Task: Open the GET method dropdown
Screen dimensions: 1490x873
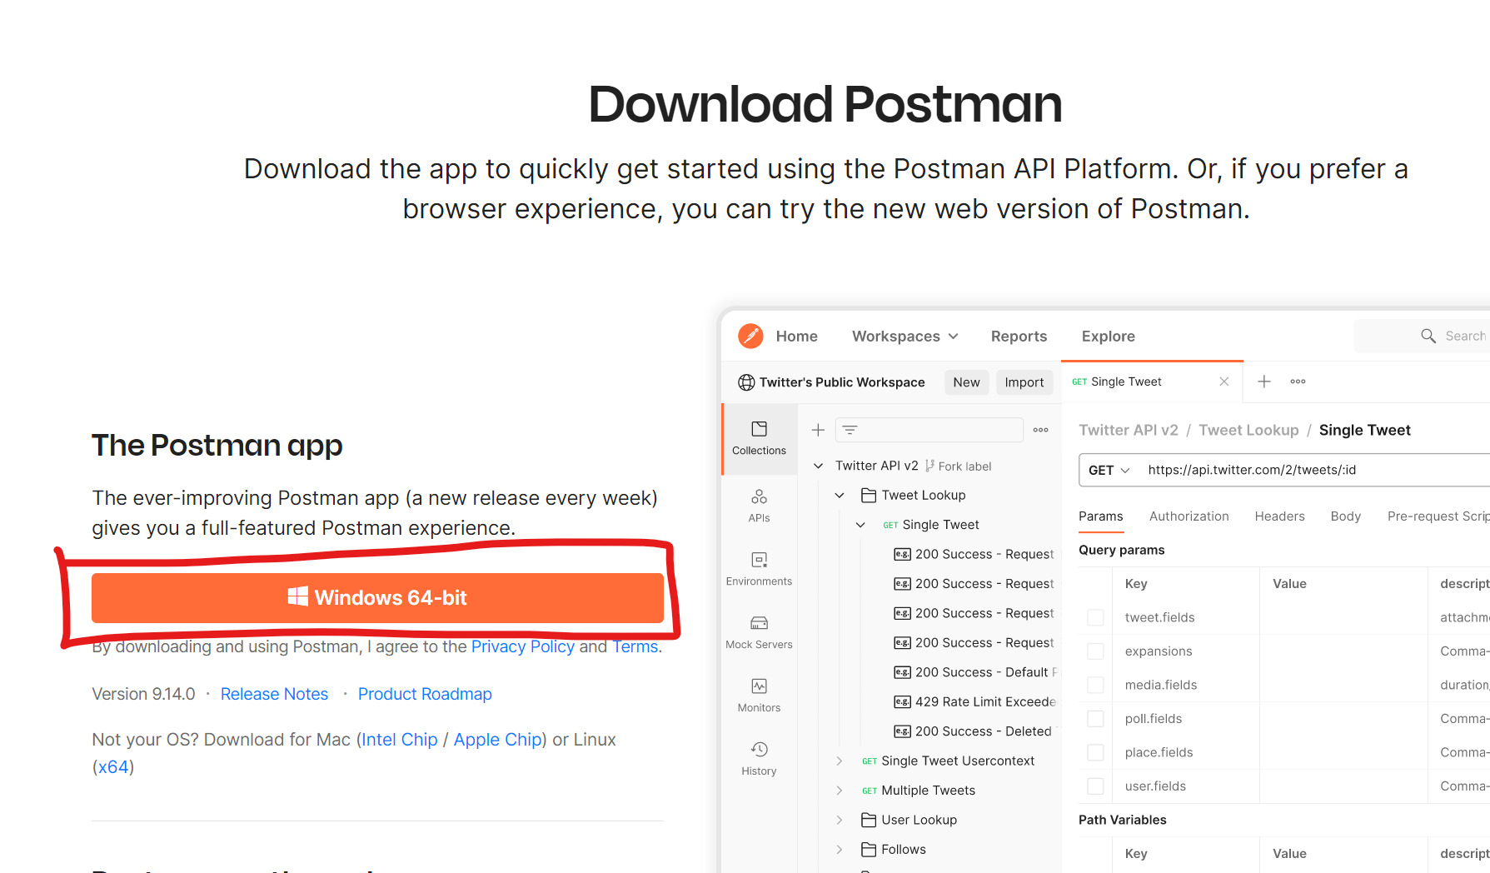Action: click(1109, 470)
